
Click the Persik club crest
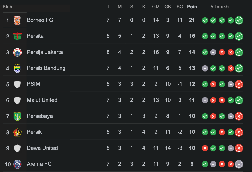[x=17, y=132]
